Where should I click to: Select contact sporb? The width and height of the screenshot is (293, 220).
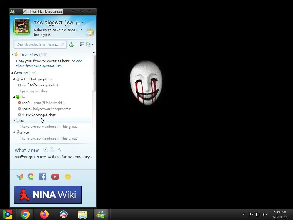(x=26, y=109)
